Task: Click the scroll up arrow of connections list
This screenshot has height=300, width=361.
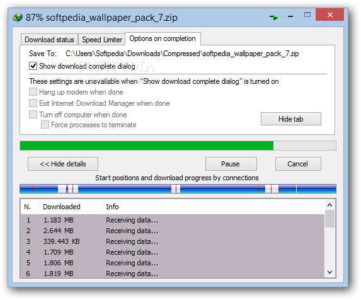Action: [330, 205]
